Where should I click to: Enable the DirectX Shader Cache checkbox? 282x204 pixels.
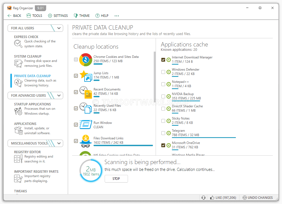coord(163,109)
